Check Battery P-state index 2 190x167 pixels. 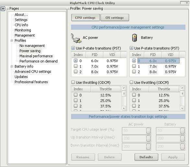pyautogui.click(x=134, y=72)
